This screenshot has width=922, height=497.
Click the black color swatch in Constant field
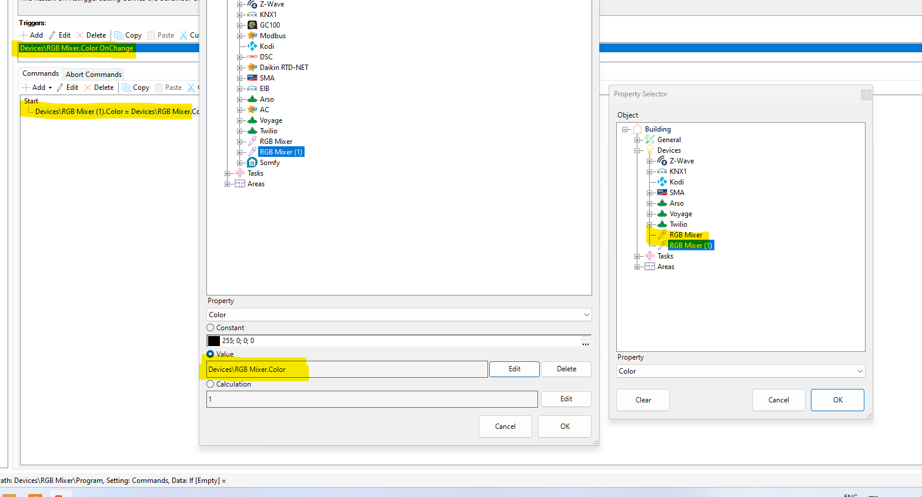click(214, 341)
